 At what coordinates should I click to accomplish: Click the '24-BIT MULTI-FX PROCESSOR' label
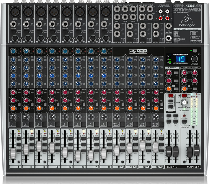pos(187,29)
